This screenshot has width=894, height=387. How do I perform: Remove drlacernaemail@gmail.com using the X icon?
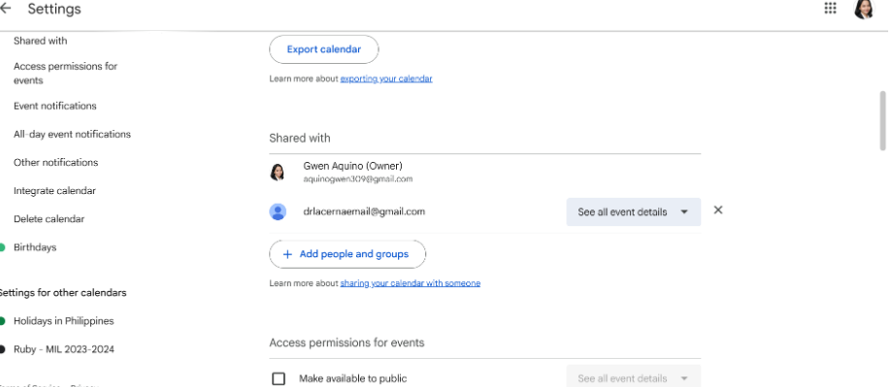point(718,210)
